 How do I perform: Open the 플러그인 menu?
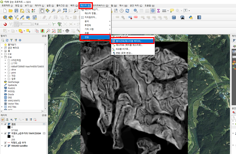coord(62,6)
